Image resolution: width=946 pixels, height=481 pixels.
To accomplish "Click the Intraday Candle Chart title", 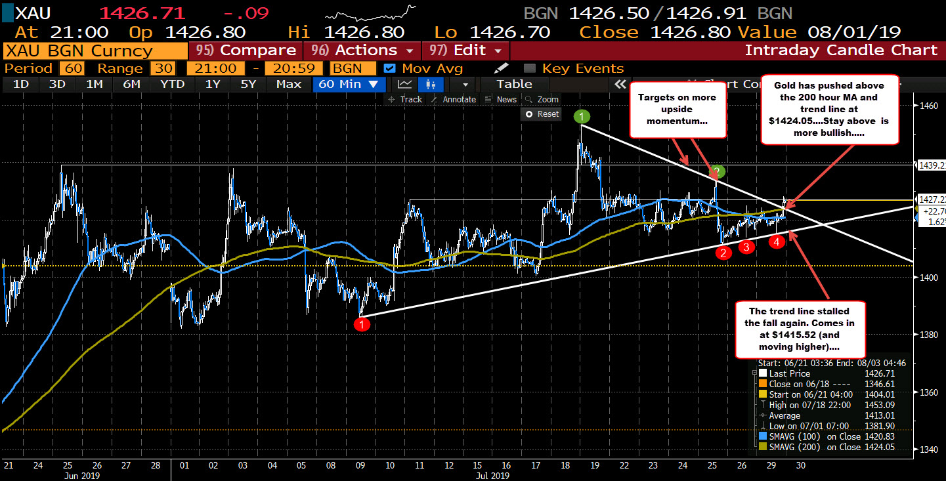I will [x=842, y=51].
